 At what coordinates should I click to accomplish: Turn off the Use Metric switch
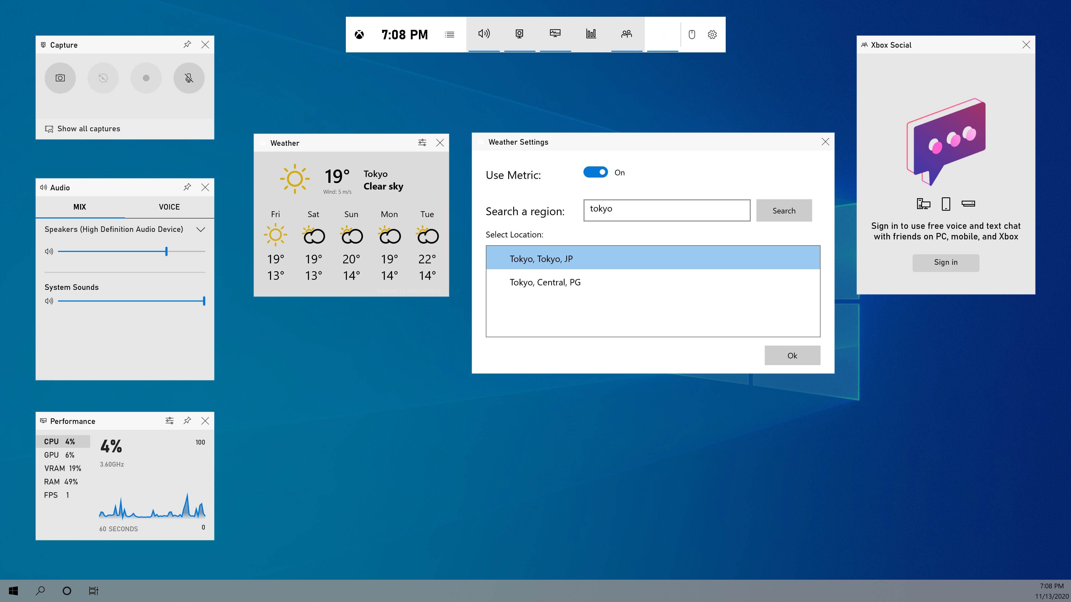(595, 172)
